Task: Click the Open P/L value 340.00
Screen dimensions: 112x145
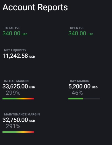Action: click(77, 33)
